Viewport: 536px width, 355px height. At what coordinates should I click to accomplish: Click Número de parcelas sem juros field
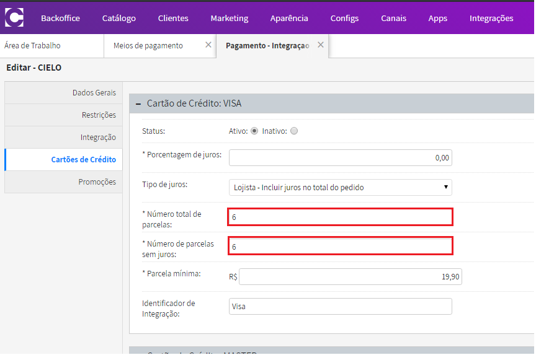(341, 246)
